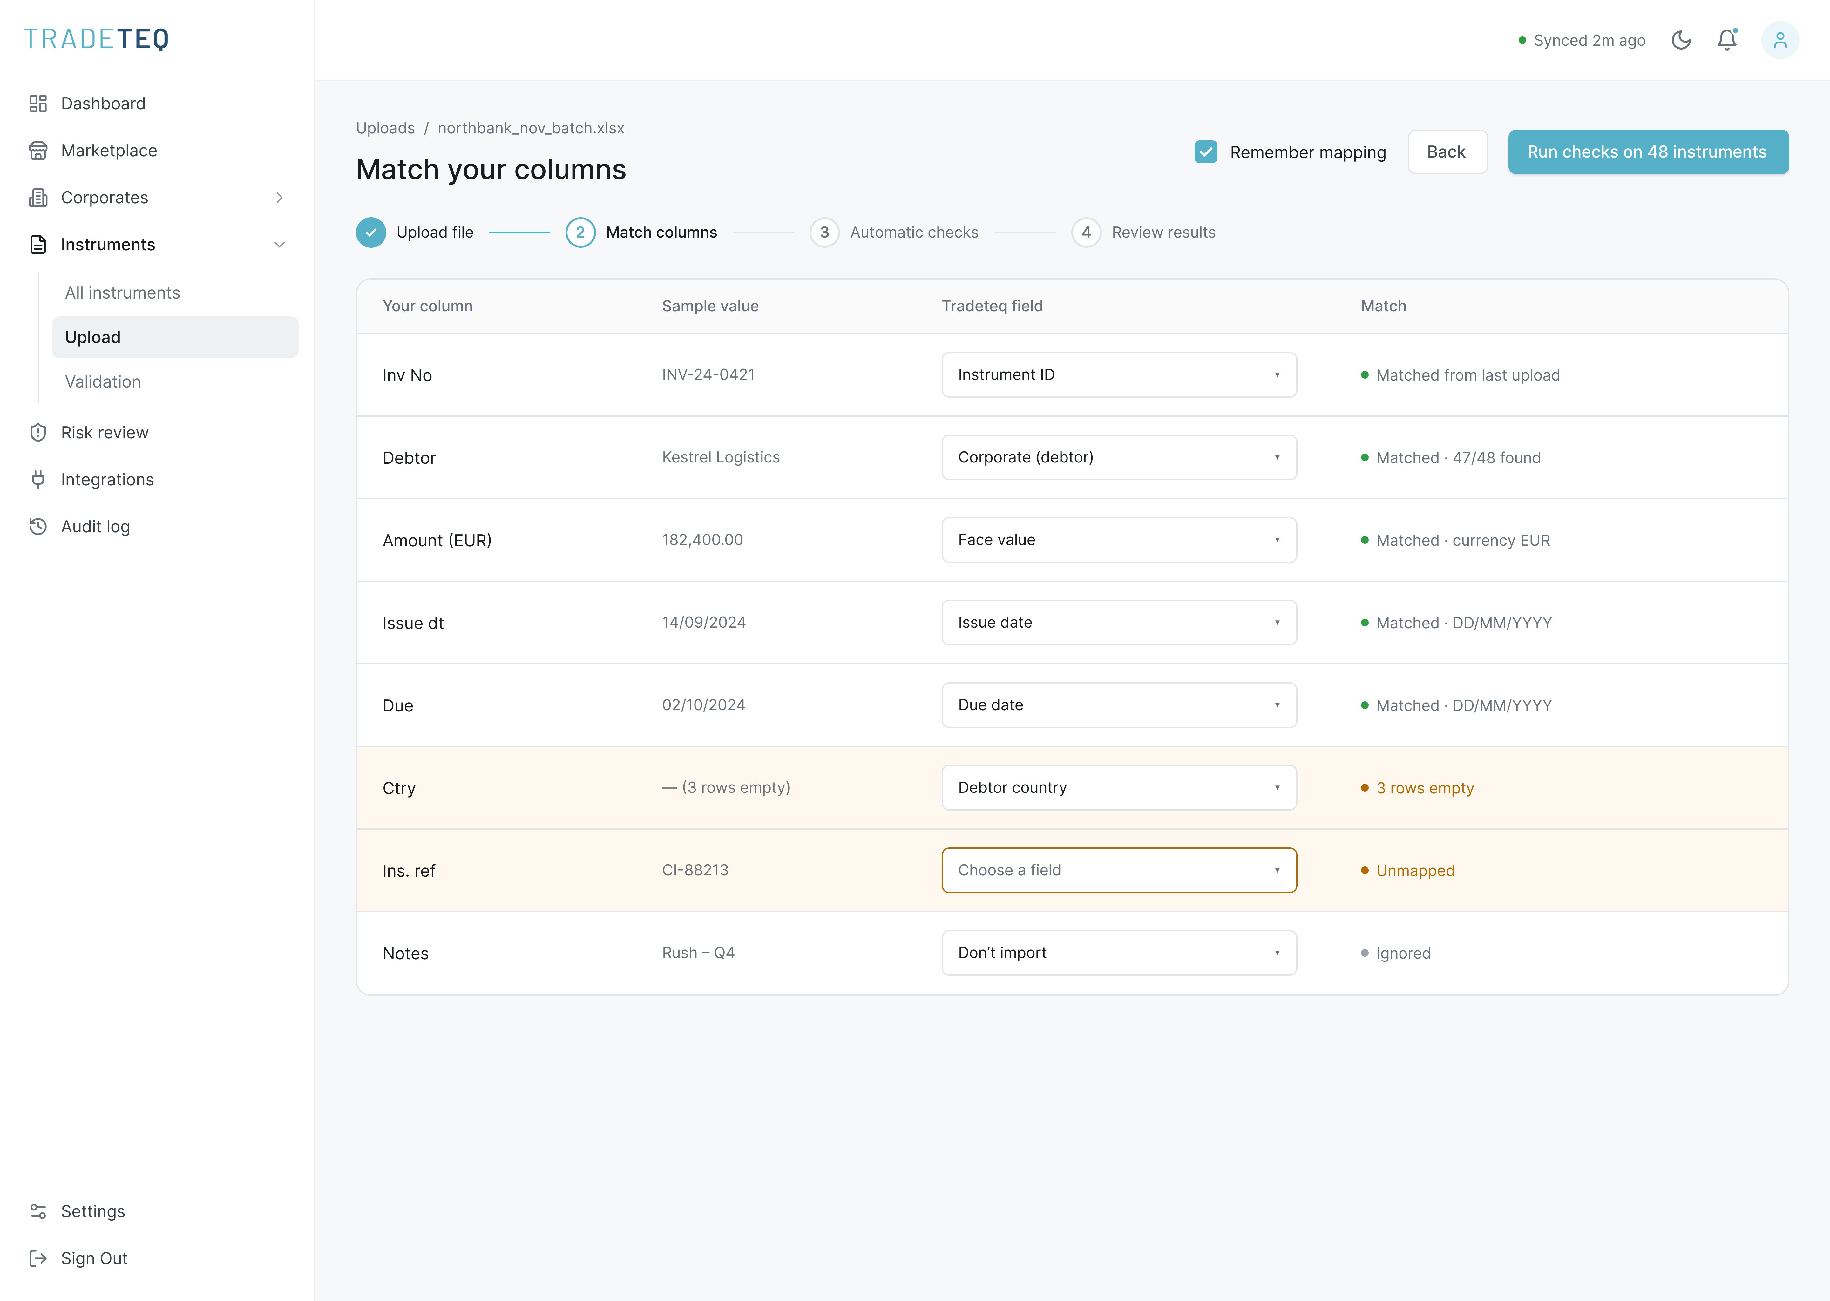This screenshot has height=1301, width=1830.
Task: Click the Instruments document icon
Action: point(38,244)
